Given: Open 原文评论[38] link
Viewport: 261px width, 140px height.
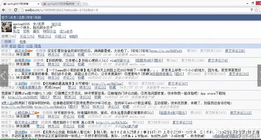Looking at the screenshot, I should 235,51.
